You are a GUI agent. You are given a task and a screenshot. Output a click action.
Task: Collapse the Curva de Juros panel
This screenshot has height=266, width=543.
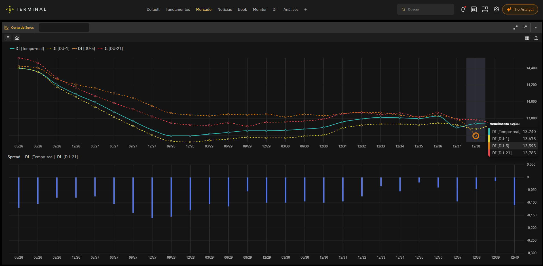coord(536,28)
